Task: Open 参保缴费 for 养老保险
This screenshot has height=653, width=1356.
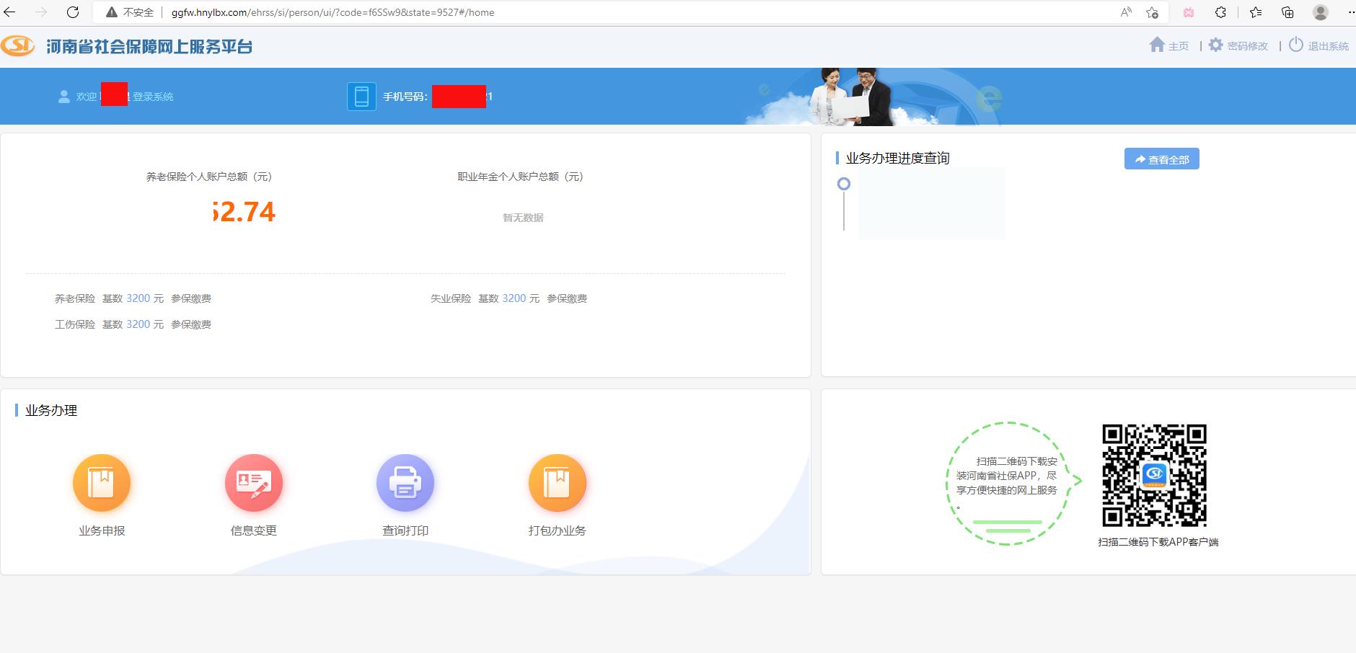Action: coord(190,298)
